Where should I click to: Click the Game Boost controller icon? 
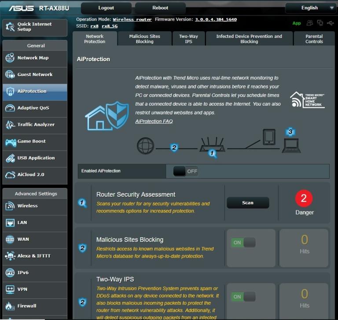coord(11,142)
